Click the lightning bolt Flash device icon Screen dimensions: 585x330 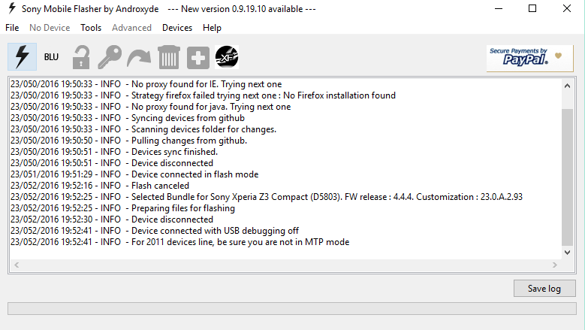(22, 57)
